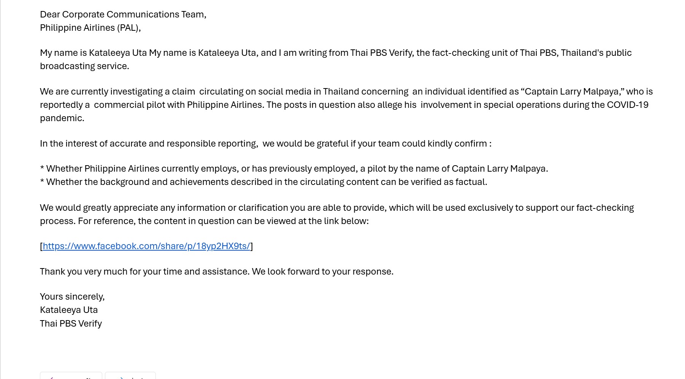Click the 'Philippine Airlines (PAL),' address line
Viewport: 685px width, 379px height.
[90, 28]
